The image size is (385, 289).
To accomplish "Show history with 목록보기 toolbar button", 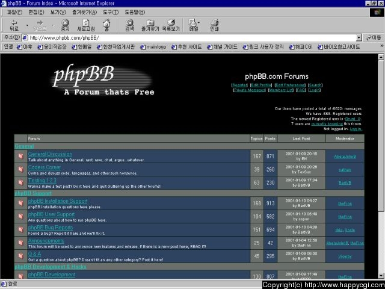I will pyautogui.click(x=171, y=25).
